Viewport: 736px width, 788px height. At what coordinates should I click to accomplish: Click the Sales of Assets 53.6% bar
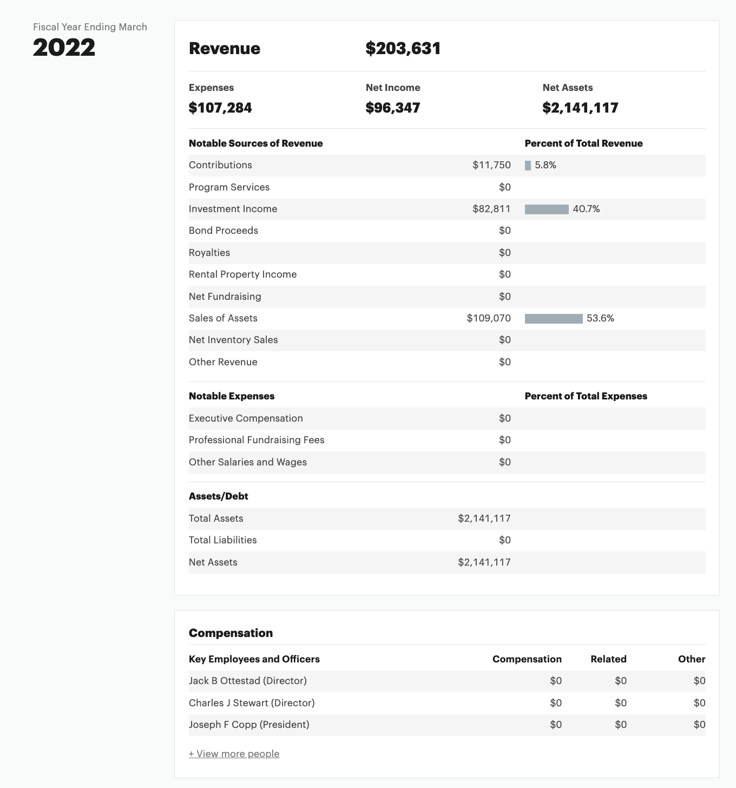point(554,319)
